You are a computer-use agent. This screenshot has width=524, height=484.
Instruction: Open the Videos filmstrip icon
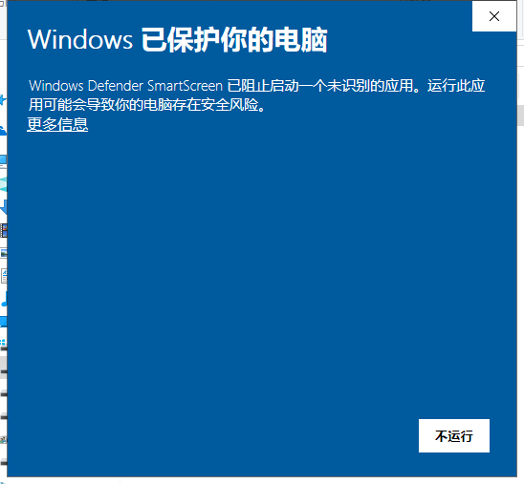tap(3, 230)
